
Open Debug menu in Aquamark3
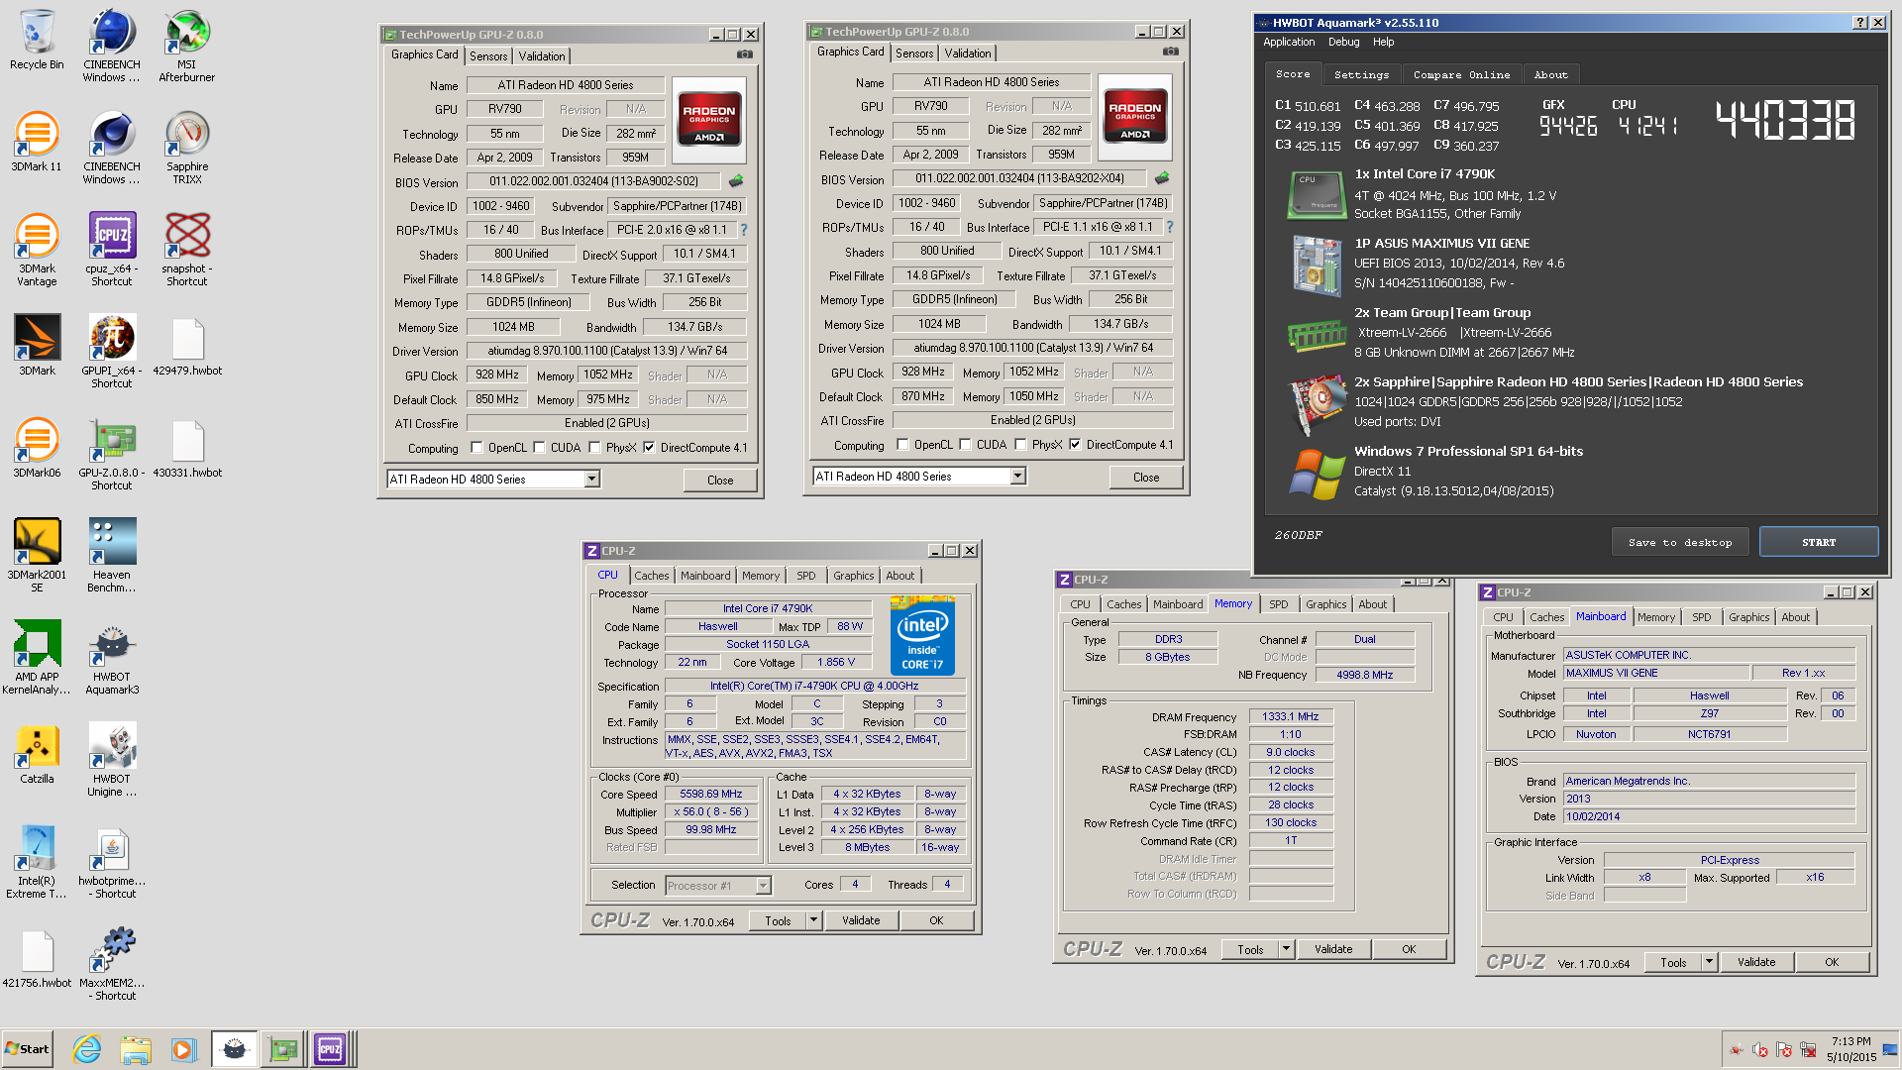(x=1343, y=42)
